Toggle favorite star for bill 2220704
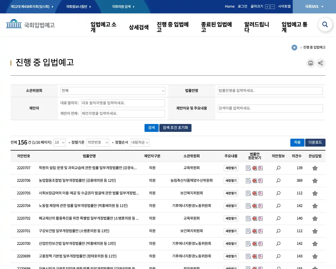The width and height of the screenshot is (336, 269). click(x=315, y=206)
